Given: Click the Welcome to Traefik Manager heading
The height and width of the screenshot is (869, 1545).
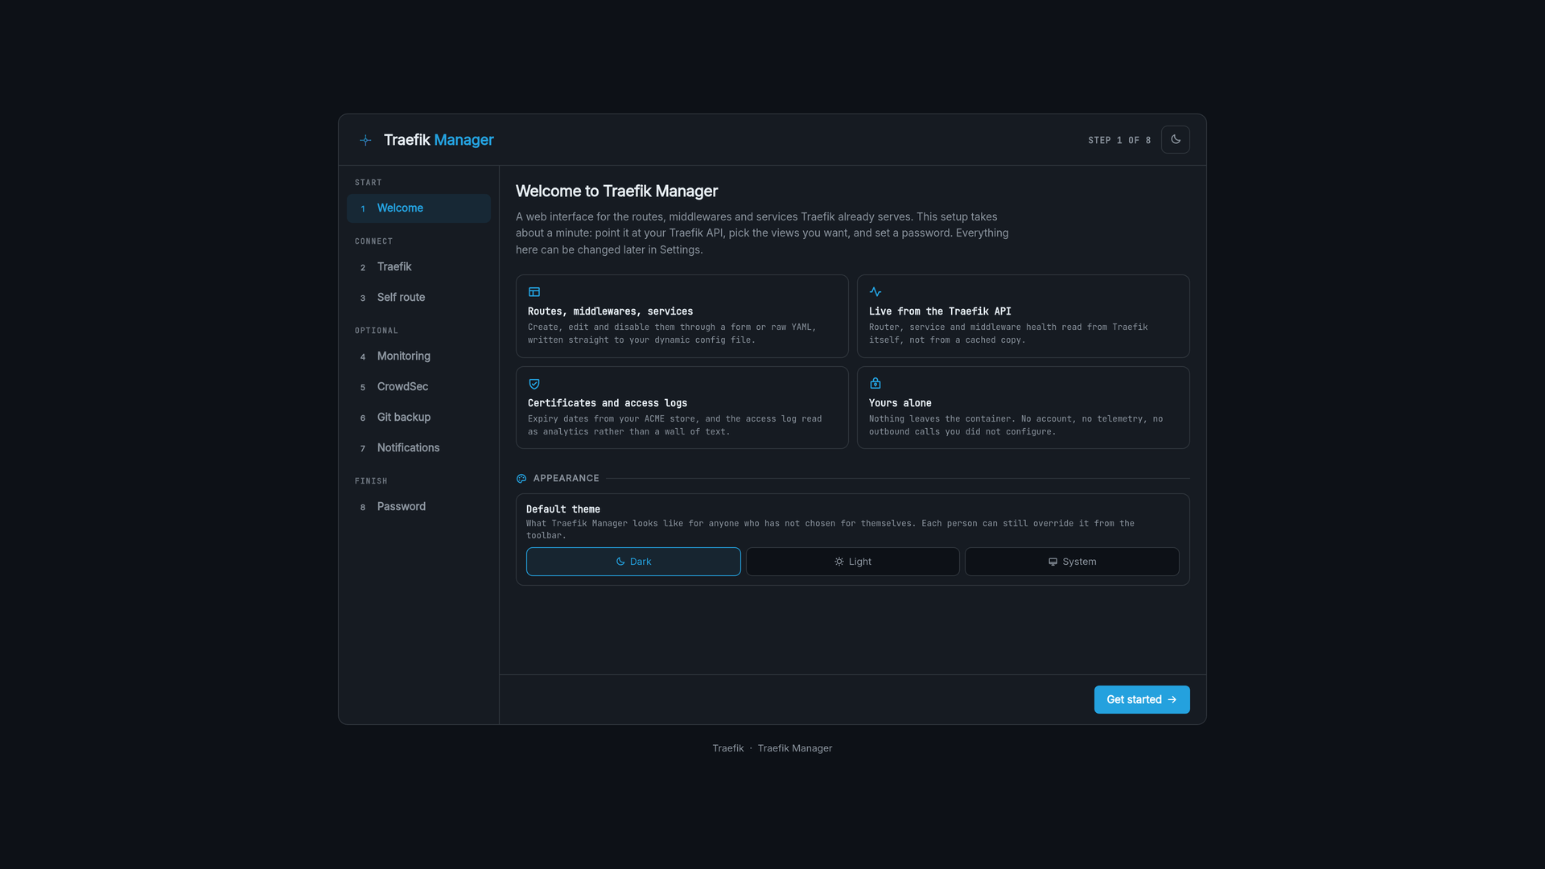Looking at the screenshot, I should pos(616,192).
